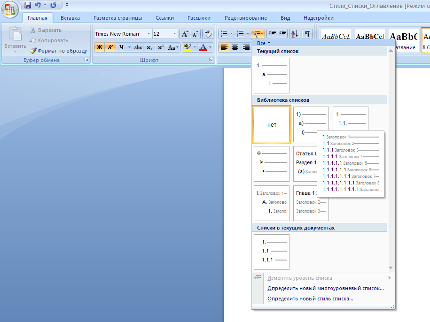Select the current list 1. a. i. thumbnail
Image resolution: width=430 pixels, height=322 pixels.
[272, 75]
